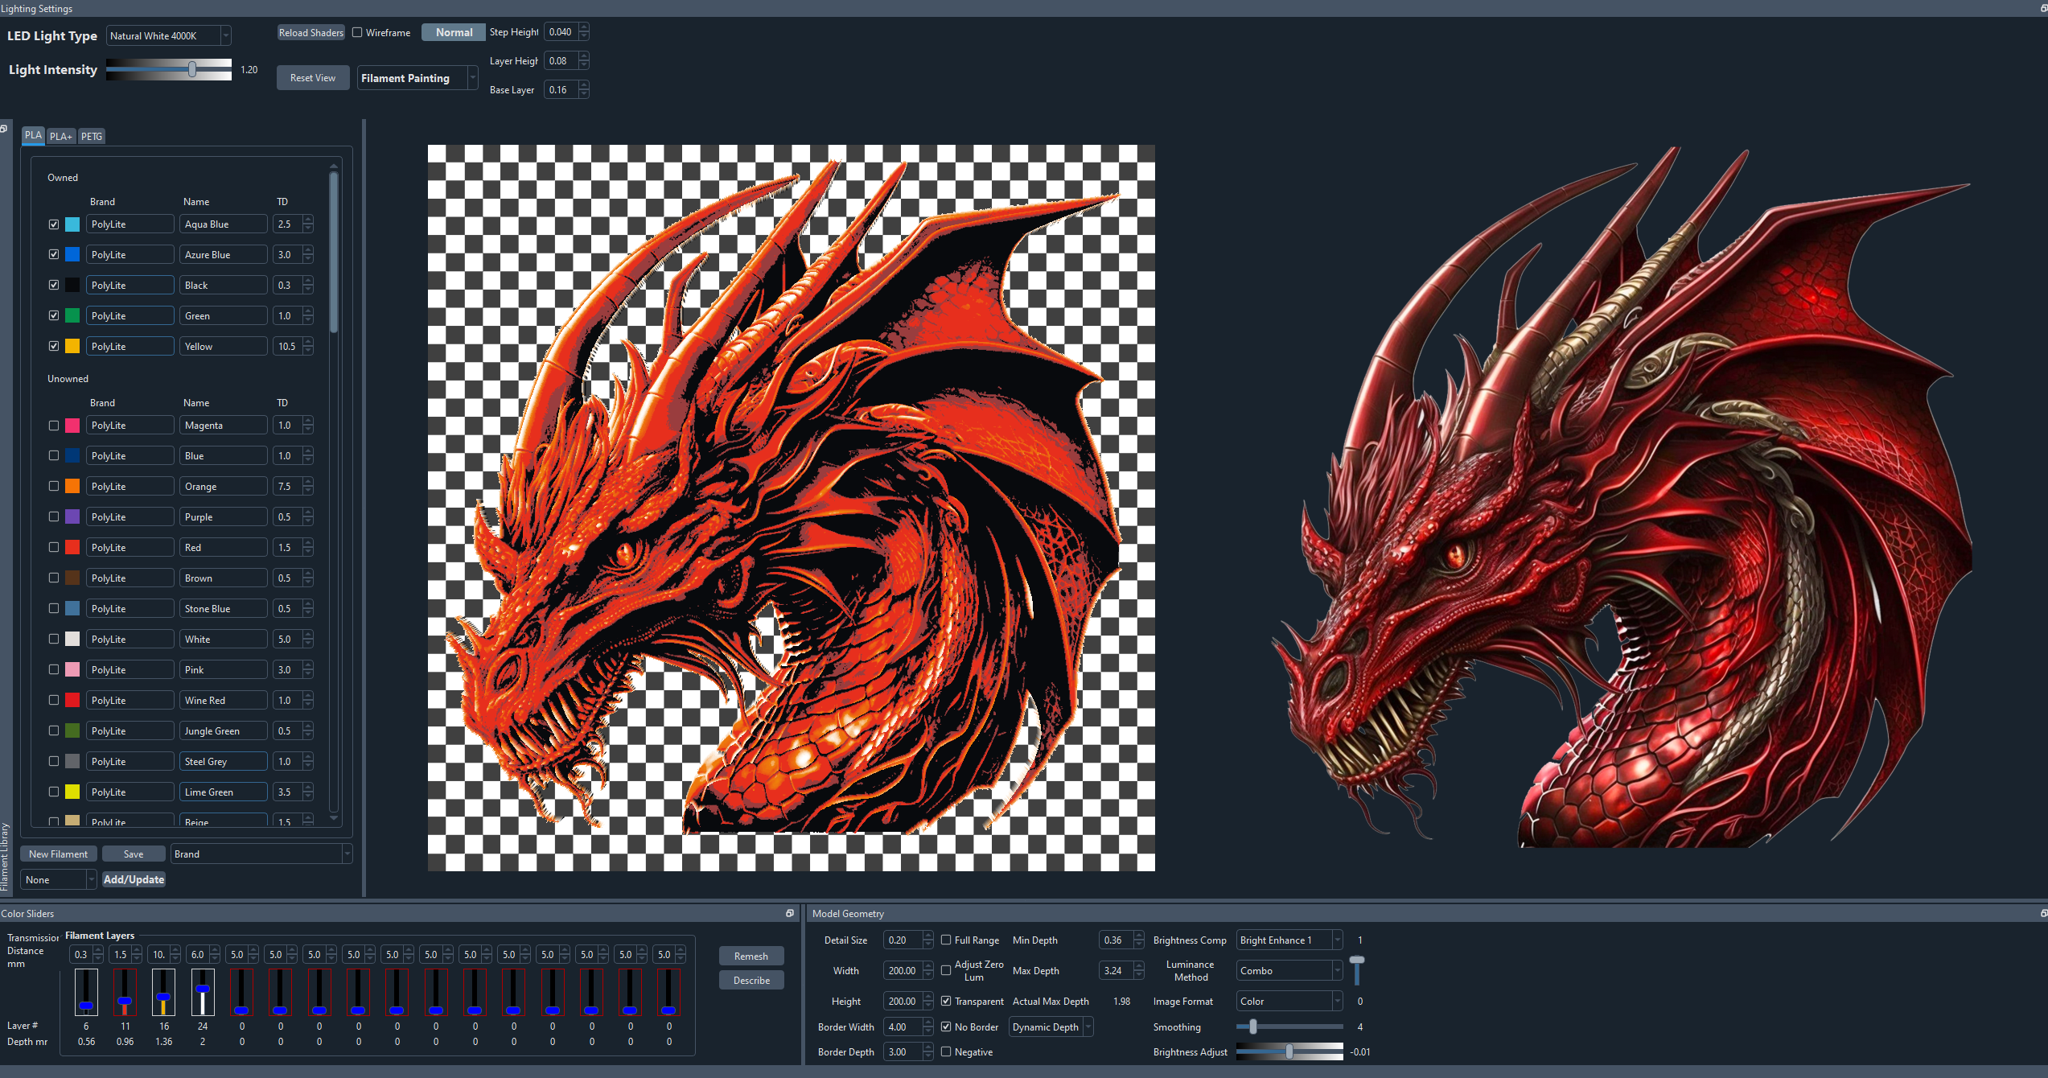Viewport: 2048px width, 1078px height.
Task: Uncheck the Yellow filament checkbox
Action: (x=54, y=347)
